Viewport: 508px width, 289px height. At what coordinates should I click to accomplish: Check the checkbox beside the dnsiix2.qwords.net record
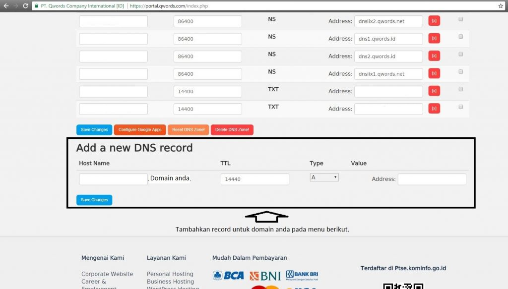click(x=460, y=18)
